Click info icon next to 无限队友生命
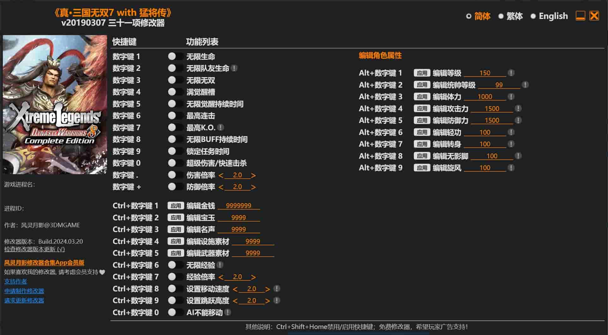The image size is (608, 335). 234,68
